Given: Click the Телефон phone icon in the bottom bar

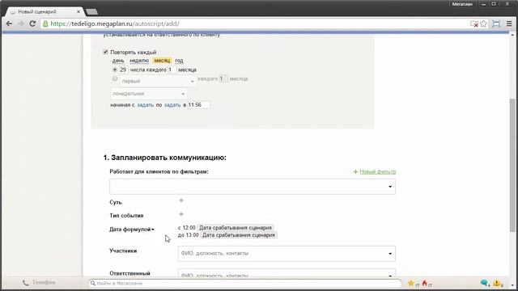Looking at the screenshot, I should click(25, 283).
